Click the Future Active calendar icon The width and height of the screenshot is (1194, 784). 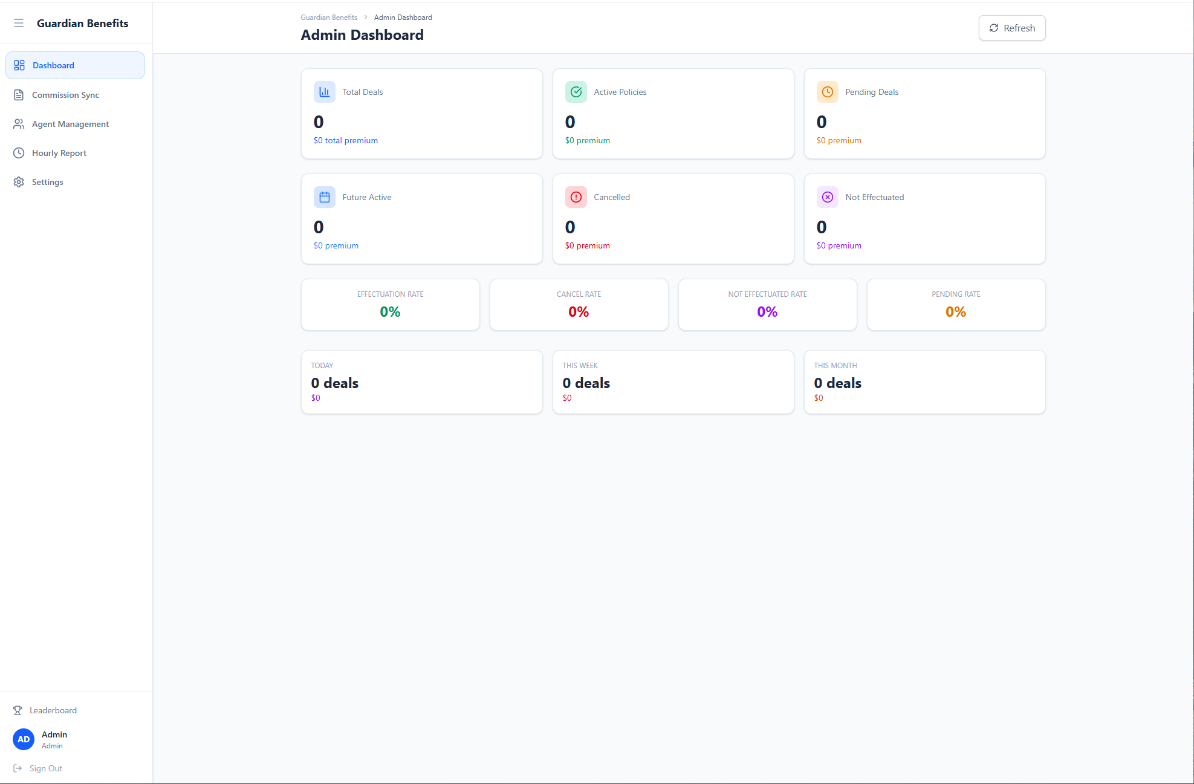325,196
